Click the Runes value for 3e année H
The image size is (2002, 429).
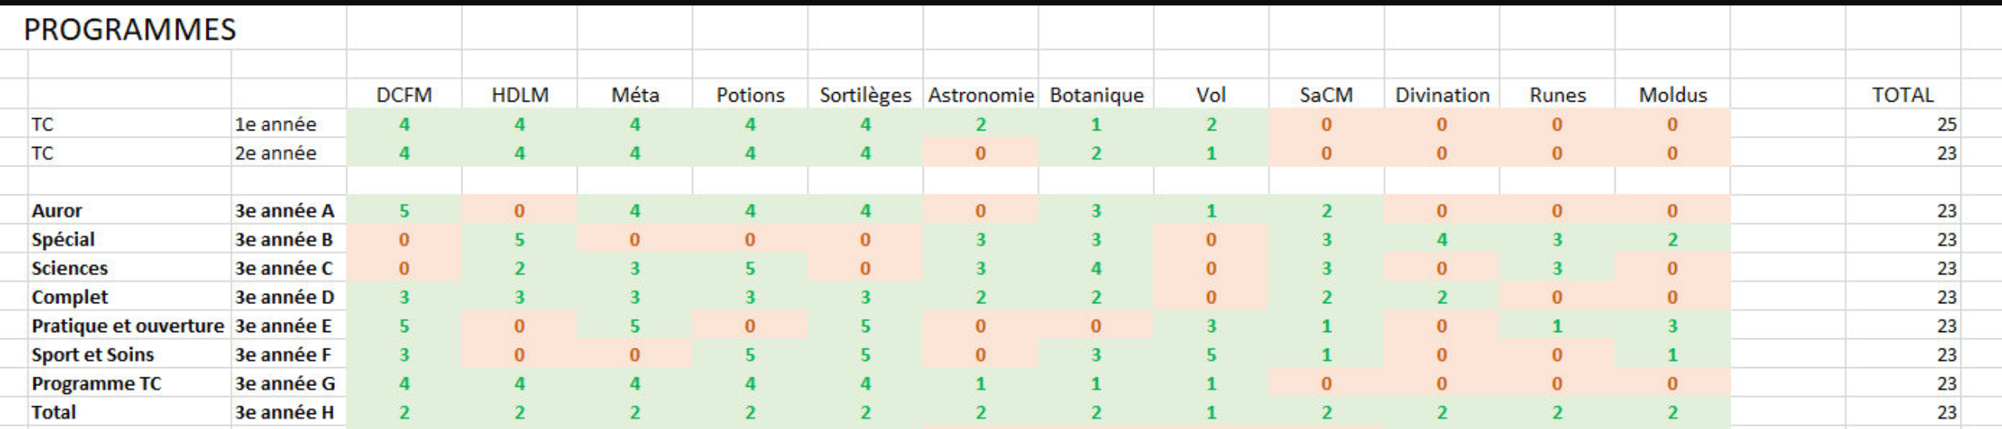tap(1556, 413)
